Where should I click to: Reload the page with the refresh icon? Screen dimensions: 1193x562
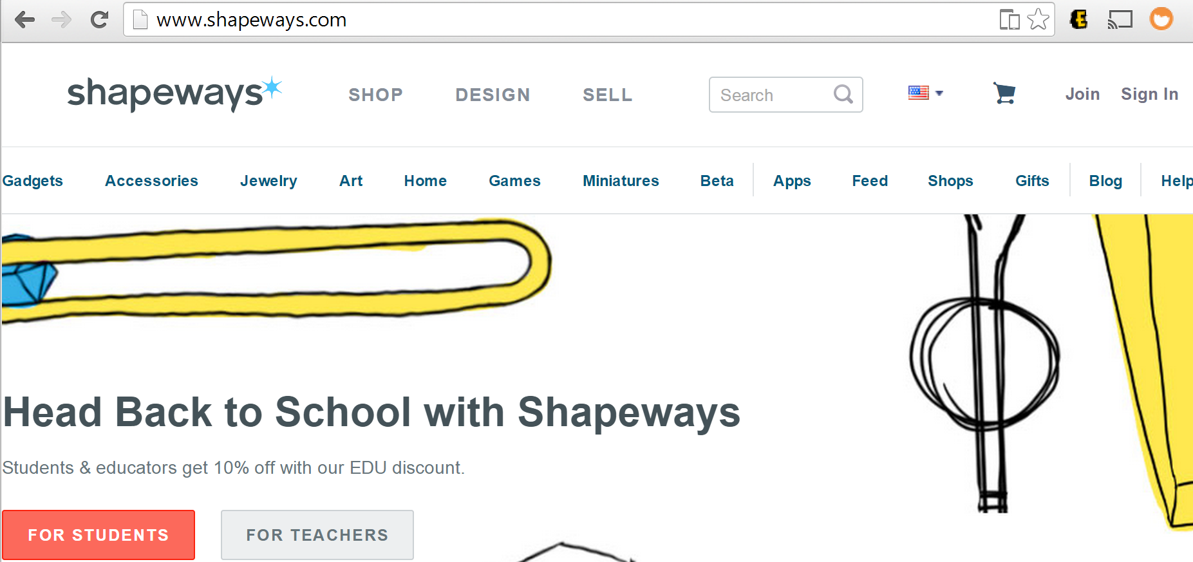99,20
